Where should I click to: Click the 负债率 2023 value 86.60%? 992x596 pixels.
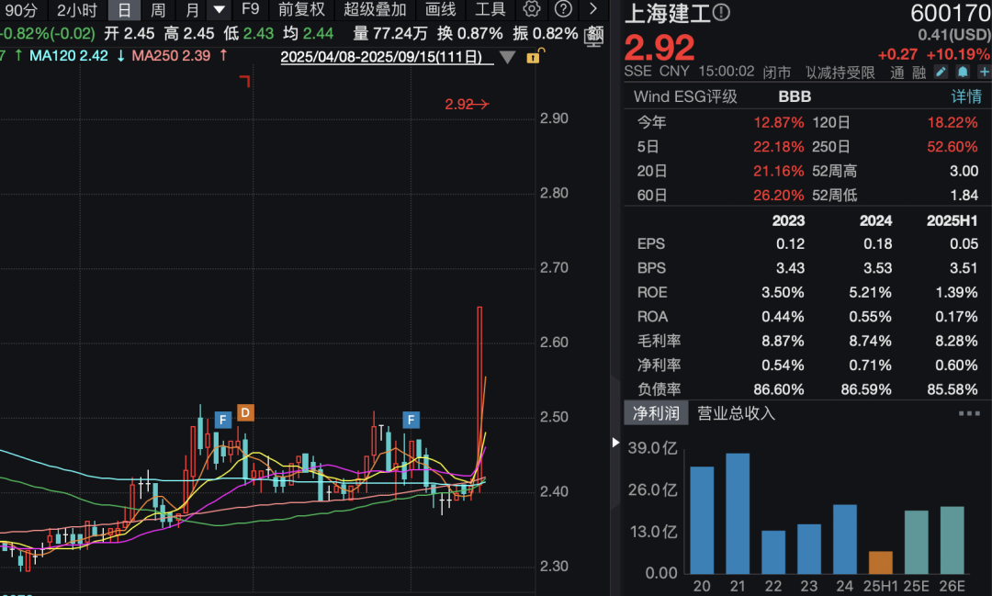(x=778, y=389)
